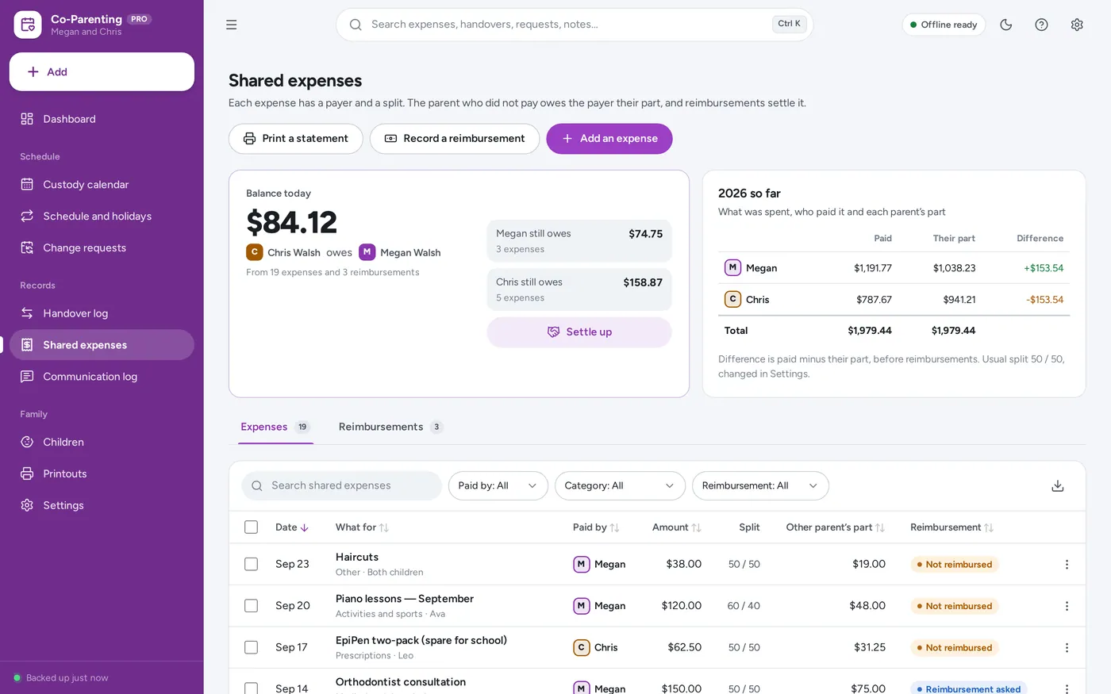
Task: Check the Haircuts Sep 23 row checkbox
Action: [252, 564]
